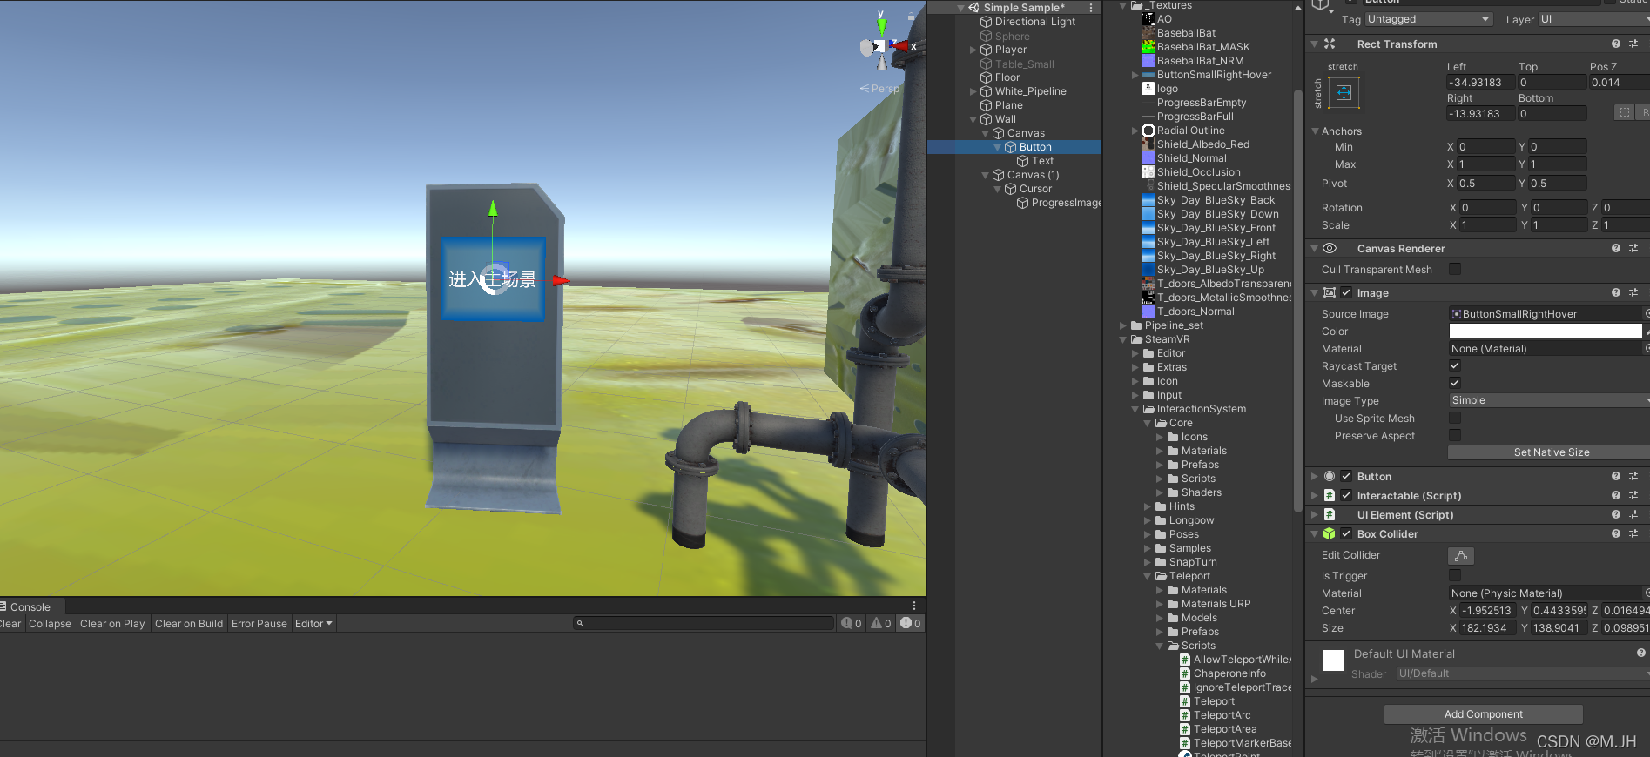Click the Radial Outline texture icon
The height and width of the screenshot is (757, 1650).
click(1148, 131)
